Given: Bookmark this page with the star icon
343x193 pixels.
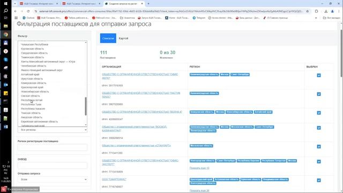Looking at the screenshot, I should pos(307,11).
